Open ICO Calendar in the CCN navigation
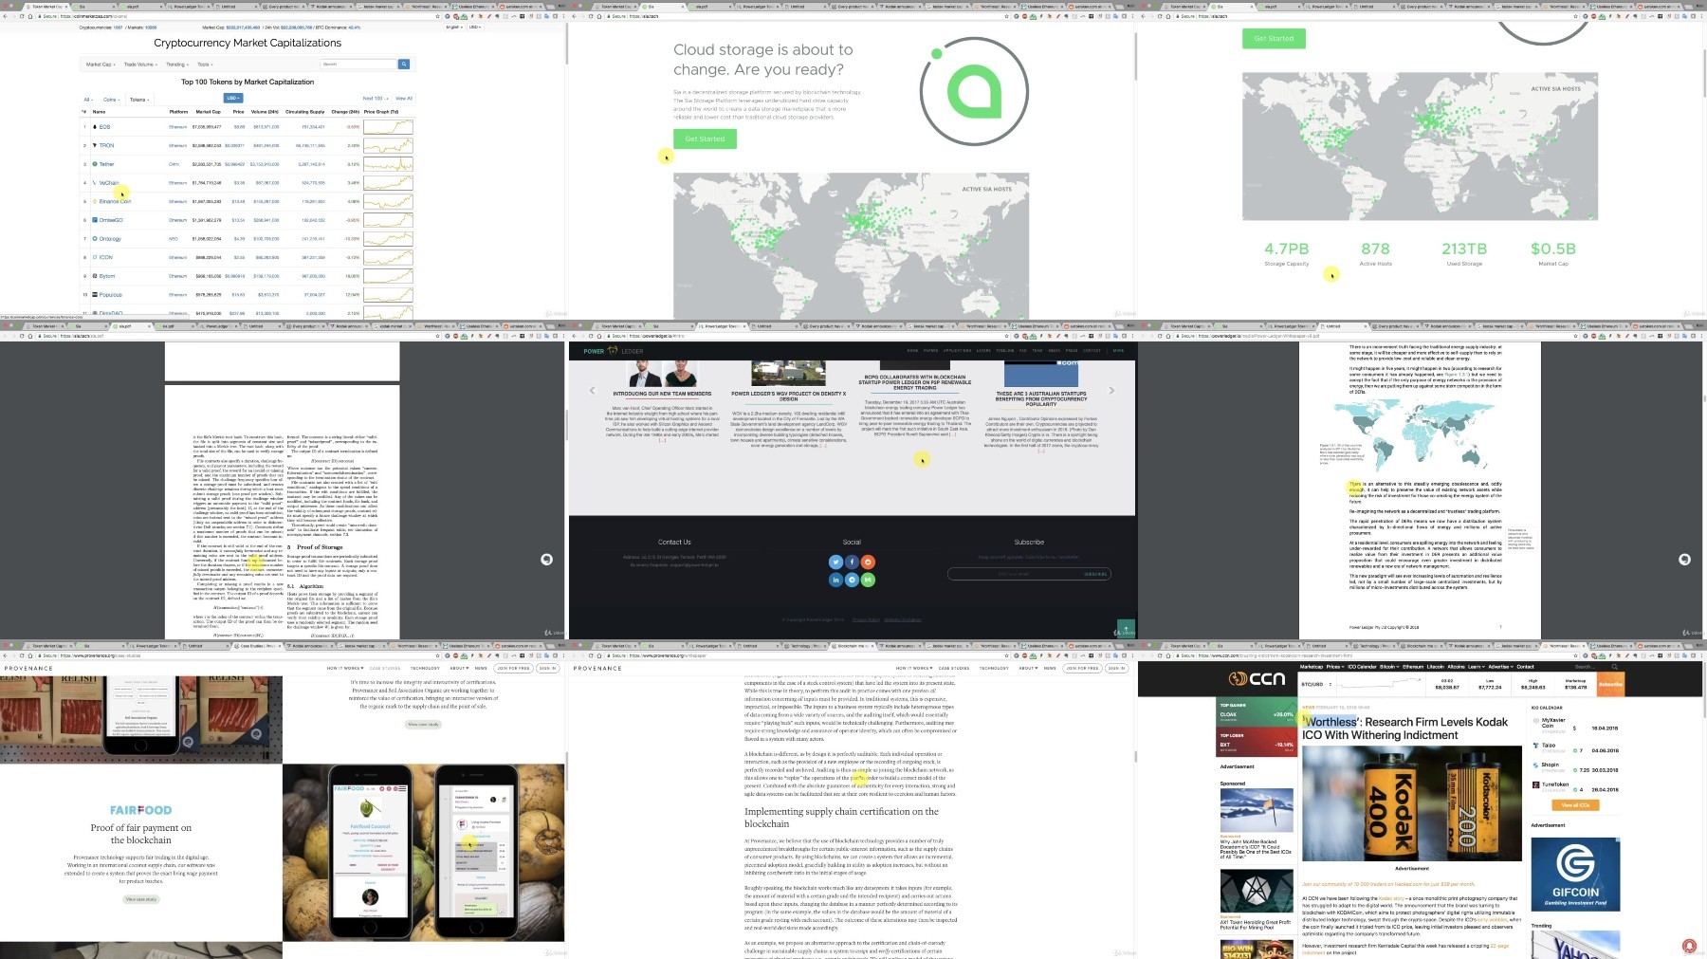The image size is (1707, 959). [1361, 667]
